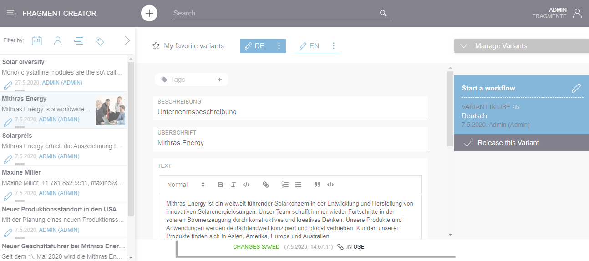This screenshot has width=589, height=261.
Task: Click the ADMIN FRAGMENTE user label
Action: (549, 13)
